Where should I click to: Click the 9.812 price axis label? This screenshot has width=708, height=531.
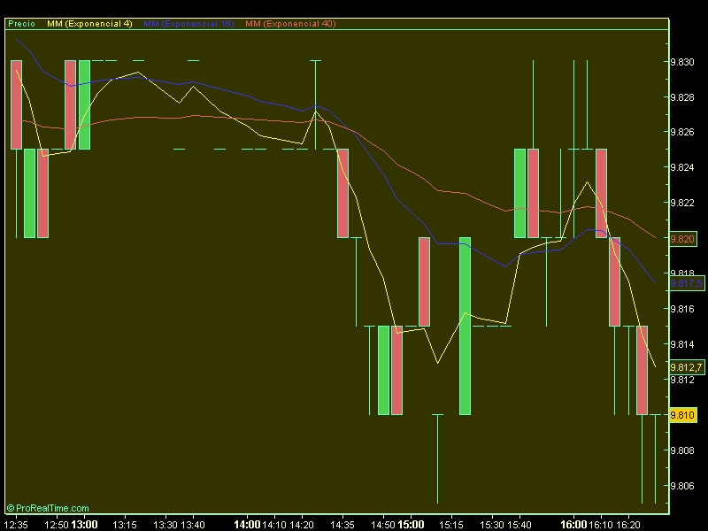681,380
